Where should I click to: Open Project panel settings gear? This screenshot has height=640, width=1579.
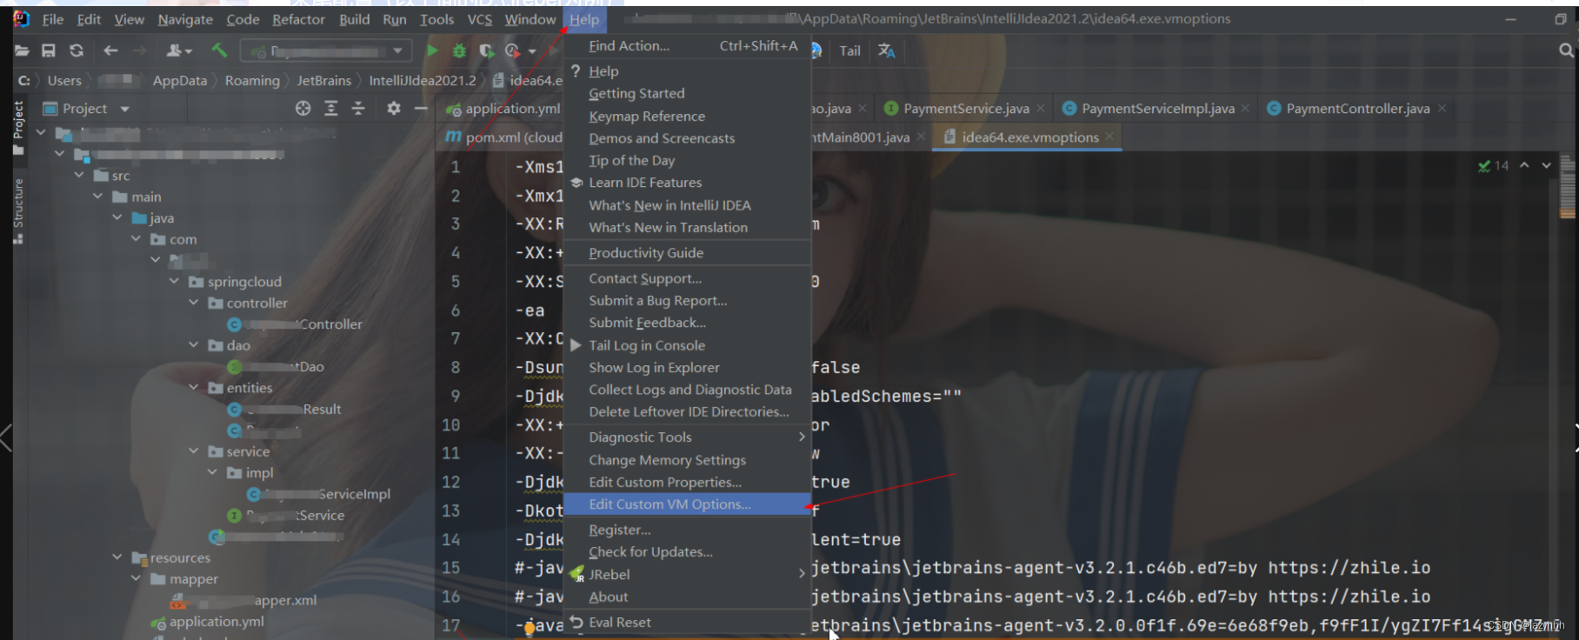(x=394, y=109)
